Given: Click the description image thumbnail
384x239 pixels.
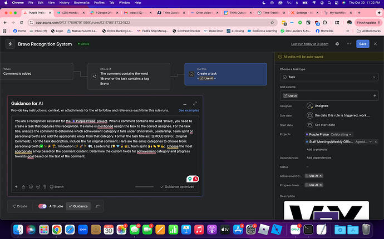Looking at the screenshot, I should pos(327,210).
